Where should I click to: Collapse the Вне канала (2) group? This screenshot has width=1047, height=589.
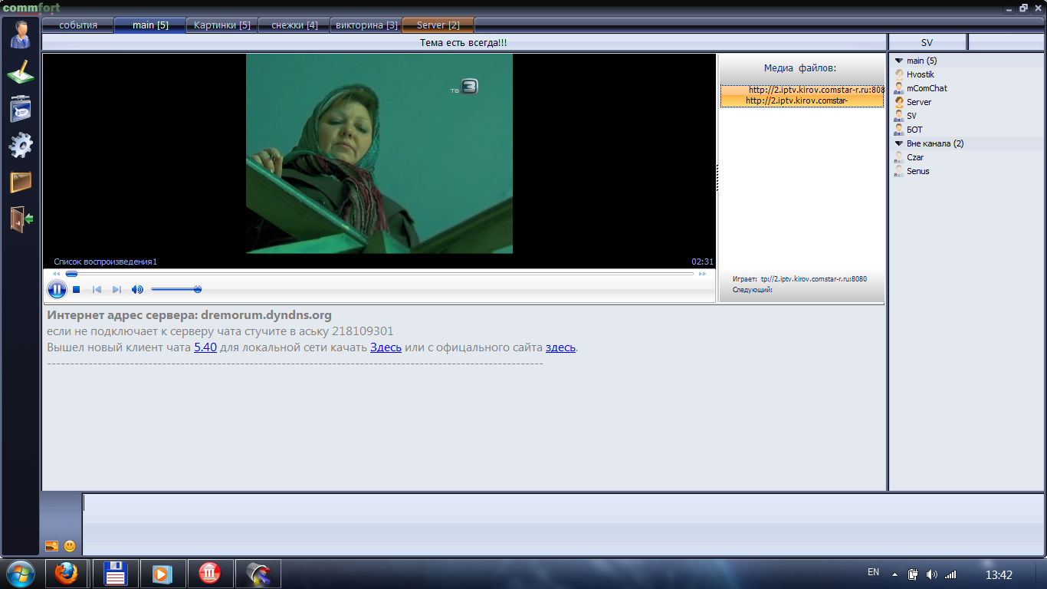click(899, 143)
